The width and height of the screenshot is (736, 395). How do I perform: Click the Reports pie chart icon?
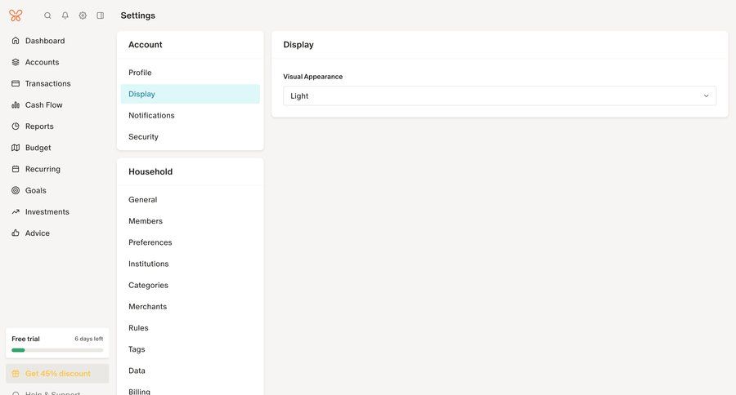click(x=16, y=126)
